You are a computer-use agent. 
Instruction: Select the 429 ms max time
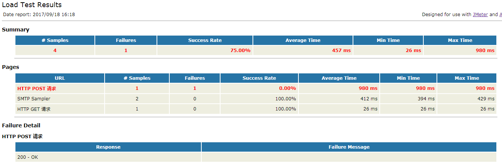pyautogui.click(x=485, y=99)
